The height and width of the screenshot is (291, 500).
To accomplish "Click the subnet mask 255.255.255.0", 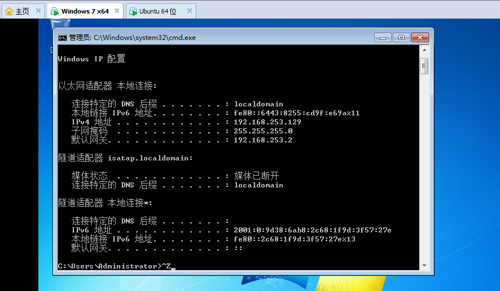I will click(263, 131).
